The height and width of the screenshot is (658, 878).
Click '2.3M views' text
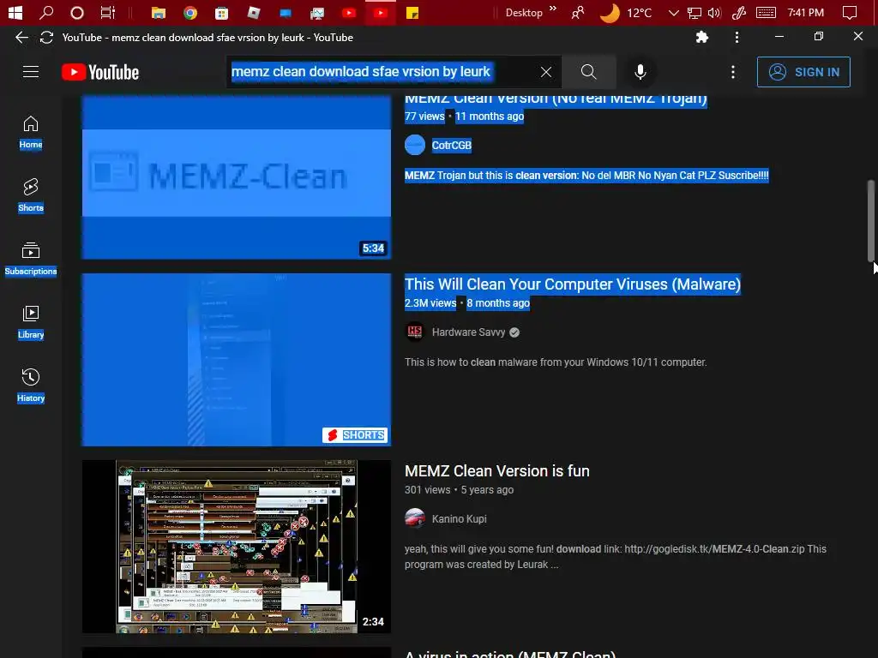click(x=430, y=303)
